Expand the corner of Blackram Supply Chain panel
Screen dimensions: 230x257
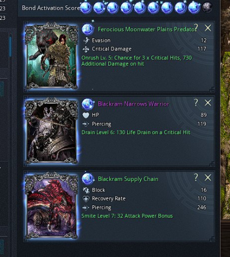212,239
